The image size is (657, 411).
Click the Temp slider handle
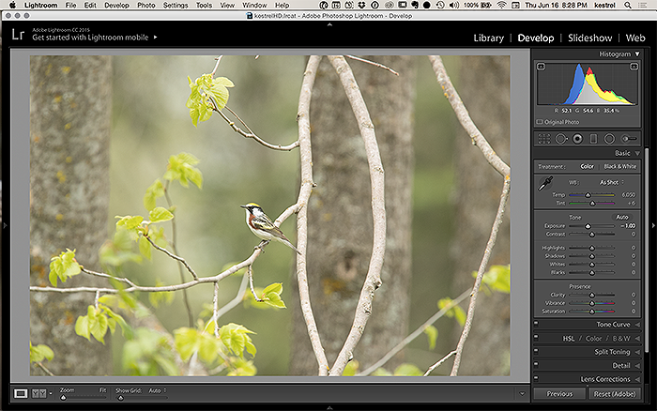(x=588, y=195)
